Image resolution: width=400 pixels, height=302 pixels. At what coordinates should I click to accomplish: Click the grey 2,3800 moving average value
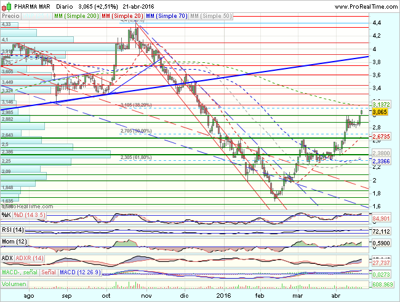(381, 153)
